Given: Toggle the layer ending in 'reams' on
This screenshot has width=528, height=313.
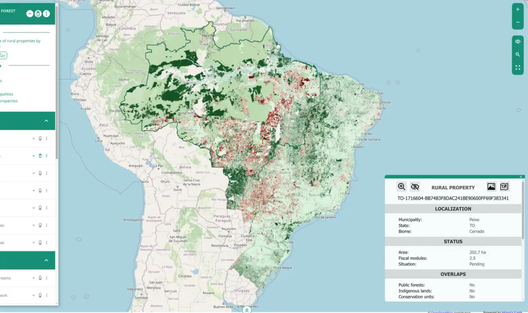Looking at the screenshot, I should [x=40, y=278].
